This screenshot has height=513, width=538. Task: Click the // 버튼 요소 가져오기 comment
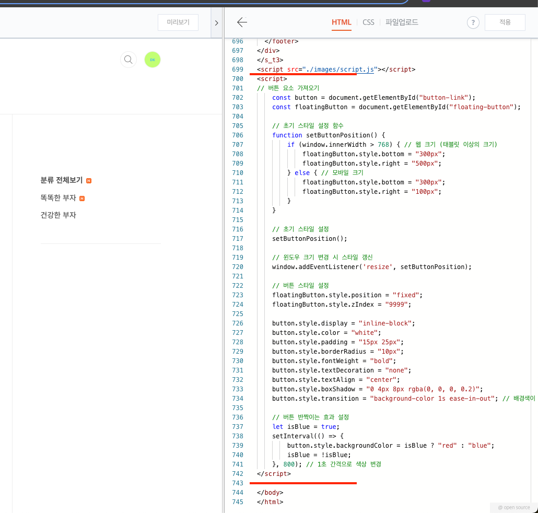click(x=288, y=88)
